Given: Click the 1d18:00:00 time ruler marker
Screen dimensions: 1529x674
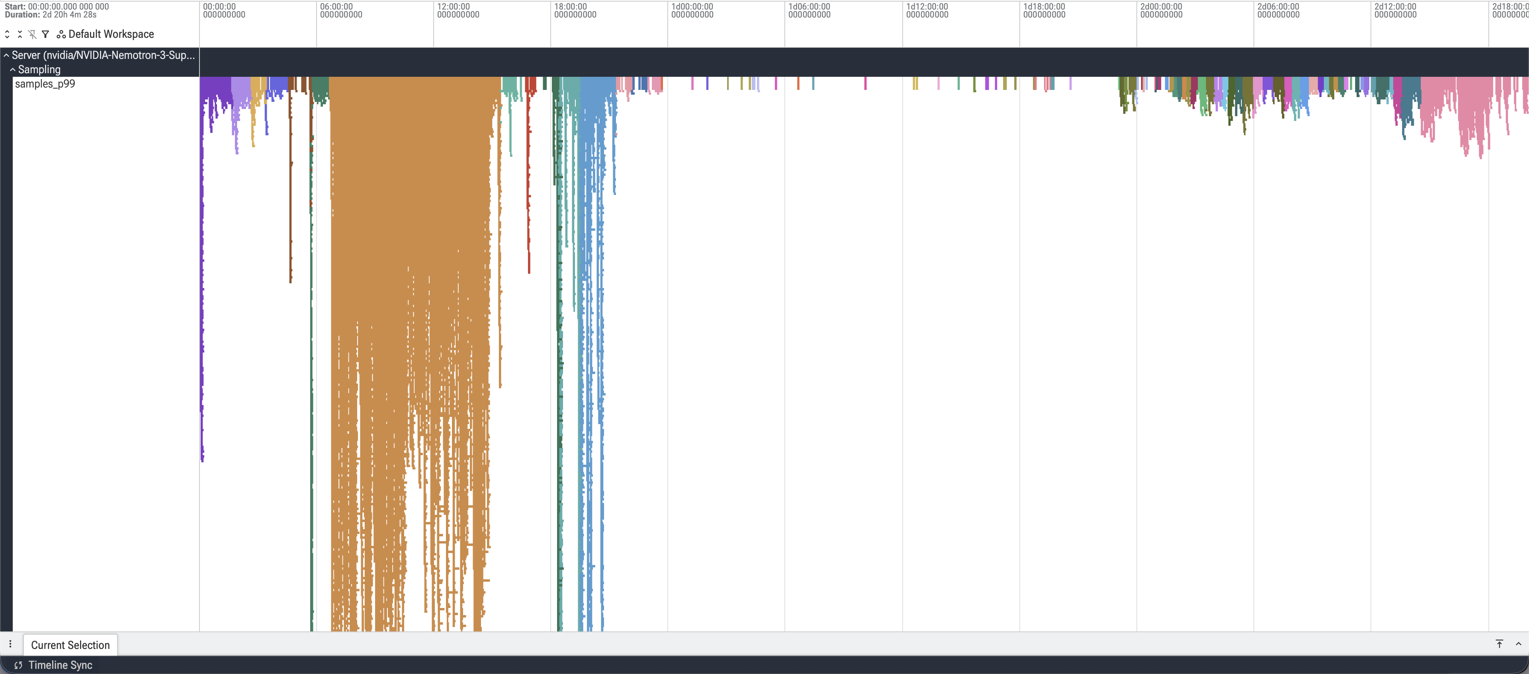Looking at the screenshot, I should click(1044, 11).
